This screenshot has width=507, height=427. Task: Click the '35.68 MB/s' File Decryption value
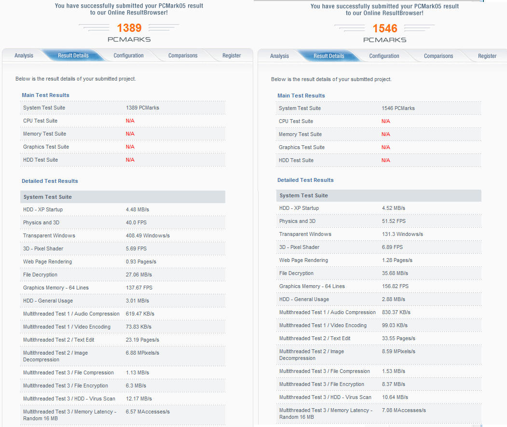pos(395,274)
